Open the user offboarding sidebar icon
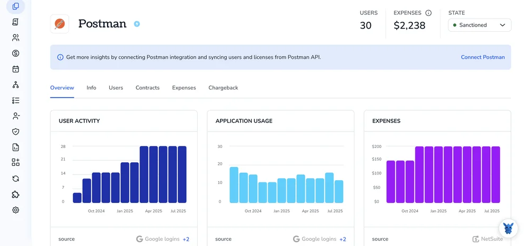530x246 pixels. coord(15,116)
